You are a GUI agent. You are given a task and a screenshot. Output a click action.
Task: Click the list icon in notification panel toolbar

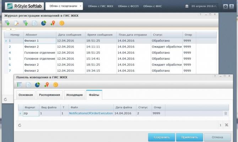(19, 84)
